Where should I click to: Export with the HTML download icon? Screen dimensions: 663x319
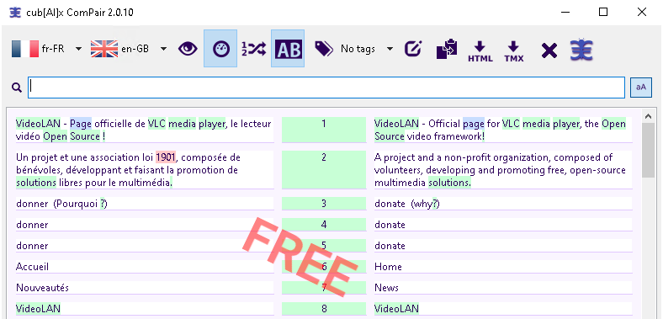(x=480, y=51)
